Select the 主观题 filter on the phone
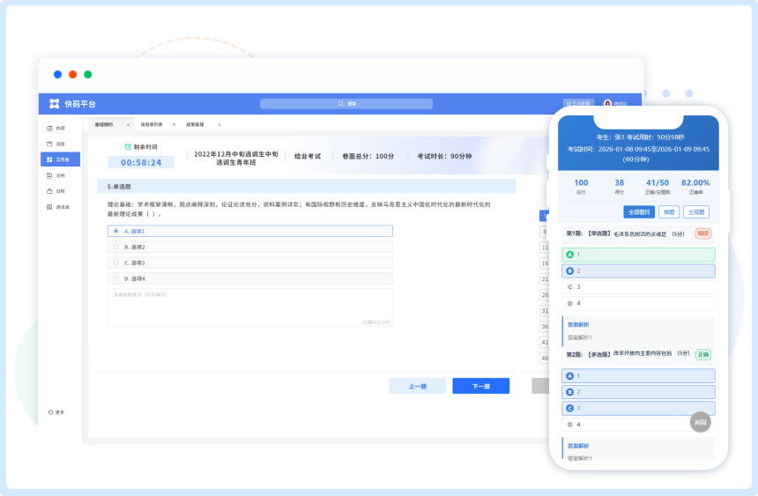Screen dimensions: 758x496 (x=695, y=211)
